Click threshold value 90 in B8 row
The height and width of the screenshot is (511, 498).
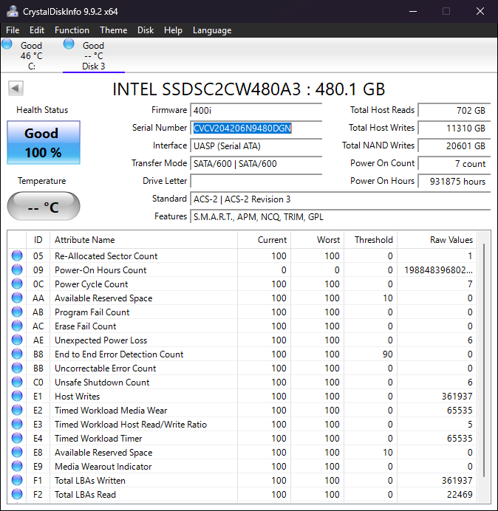click(387, 354)
